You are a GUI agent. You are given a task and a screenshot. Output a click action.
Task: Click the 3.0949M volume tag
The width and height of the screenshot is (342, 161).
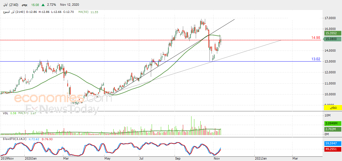(332, 123)
